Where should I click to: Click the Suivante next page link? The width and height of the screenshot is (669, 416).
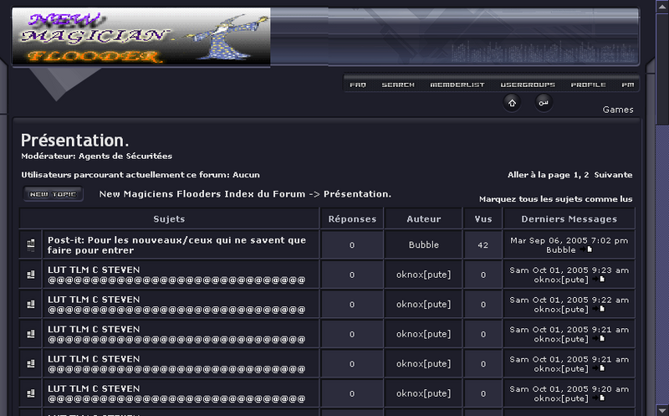point(613,175)
